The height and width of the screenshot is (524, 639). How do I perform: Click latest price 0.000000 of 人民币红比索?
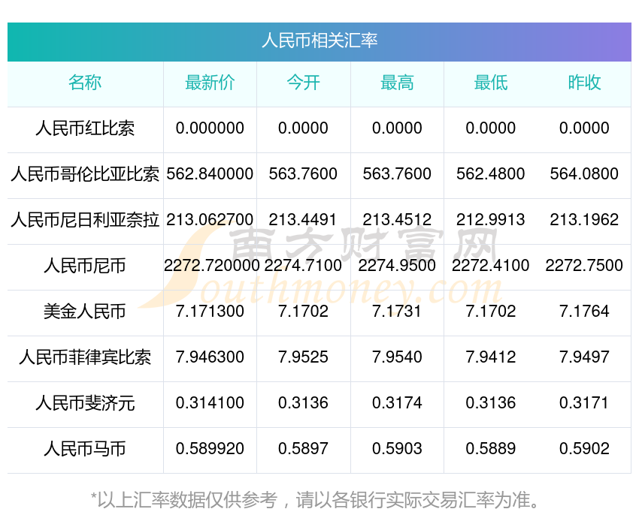click(x=210, y=128)
